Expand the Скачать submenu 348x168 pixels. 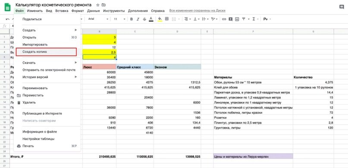tap(47, 63)
